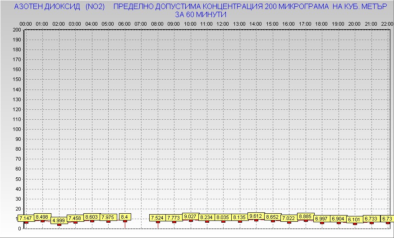Click the 'ЗА 60 МИНУТИ' subtitle text
The image size is (394, 238).
point(201,15)
